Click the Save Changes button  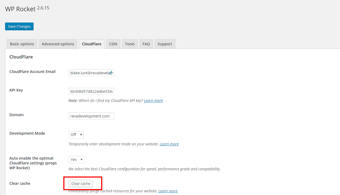click(x=19, y=26)
